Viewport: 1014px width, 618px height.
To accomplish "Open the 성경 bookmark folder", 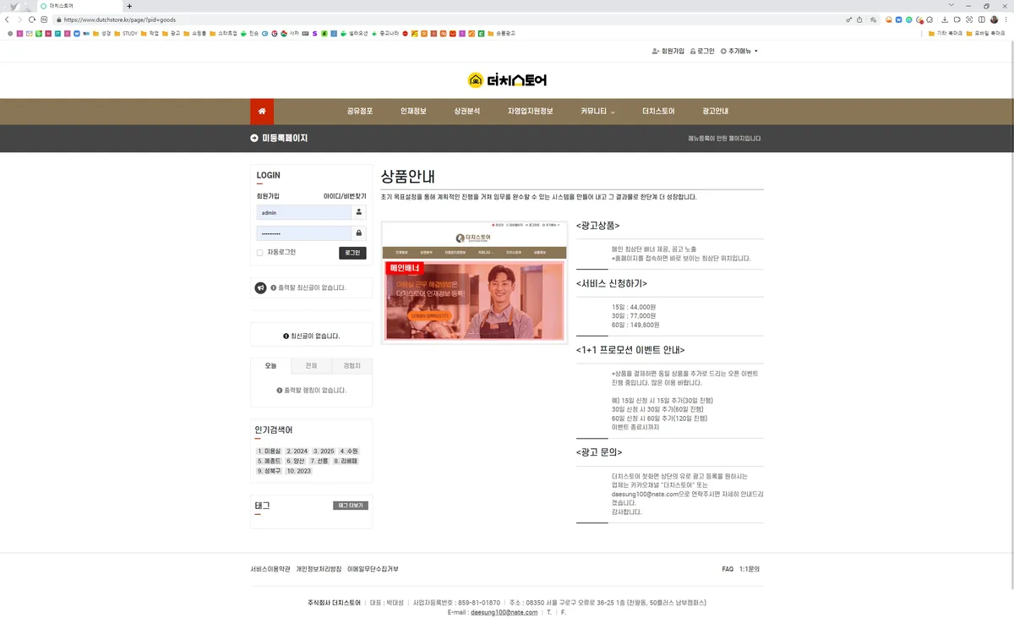I will click(101, 34).
